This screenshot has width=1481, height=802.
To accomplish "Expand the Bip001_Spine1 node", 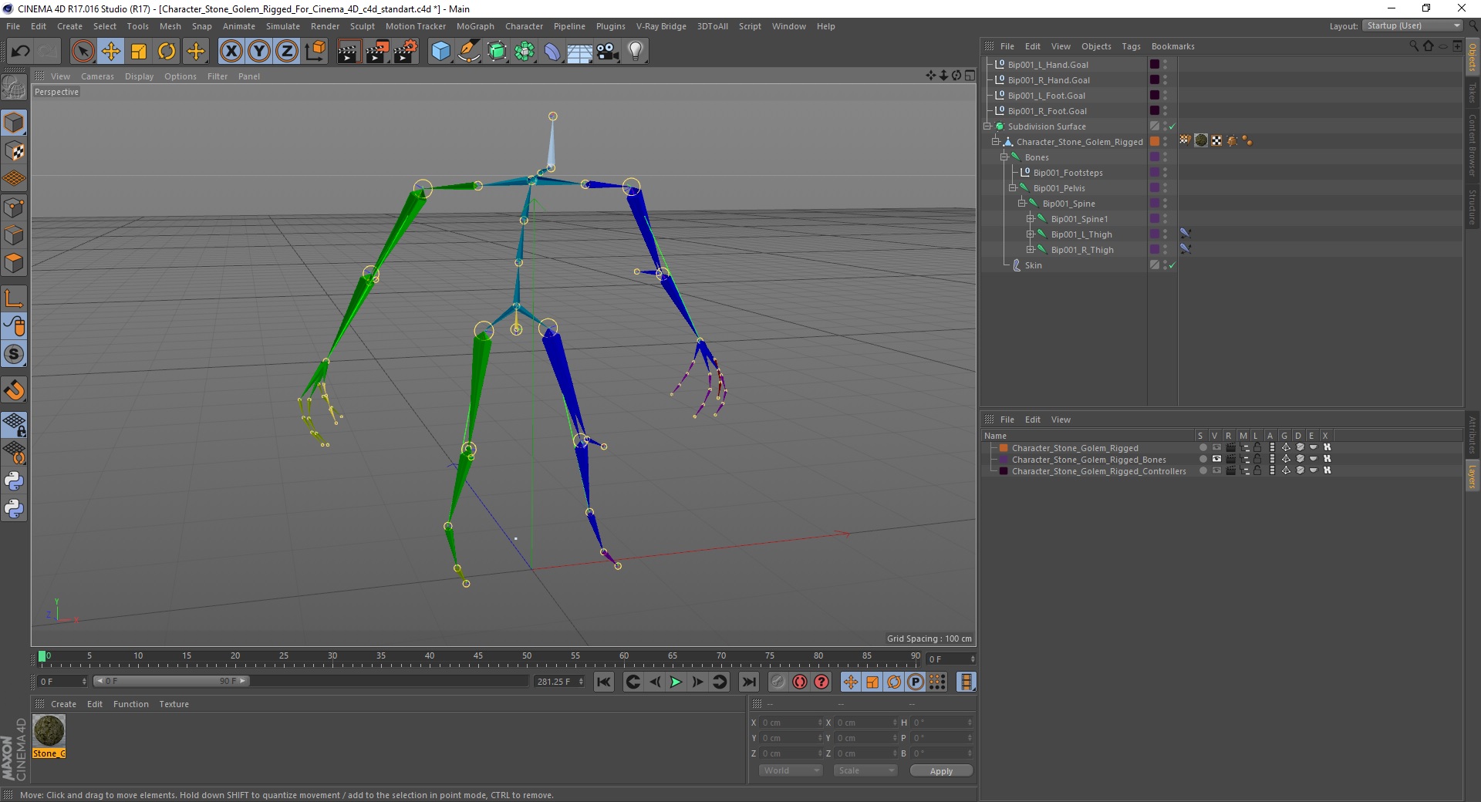I will [1030, 219].
